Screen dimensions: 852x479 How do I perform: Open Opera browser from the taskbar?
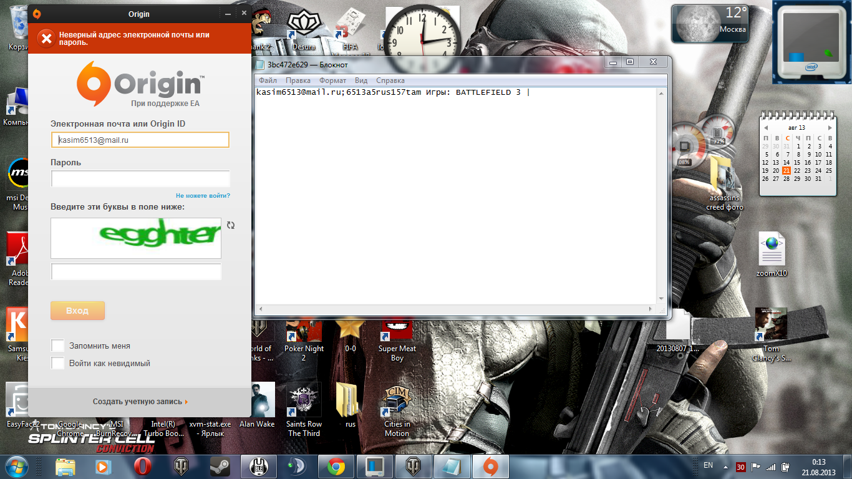[x=142, y=467]
